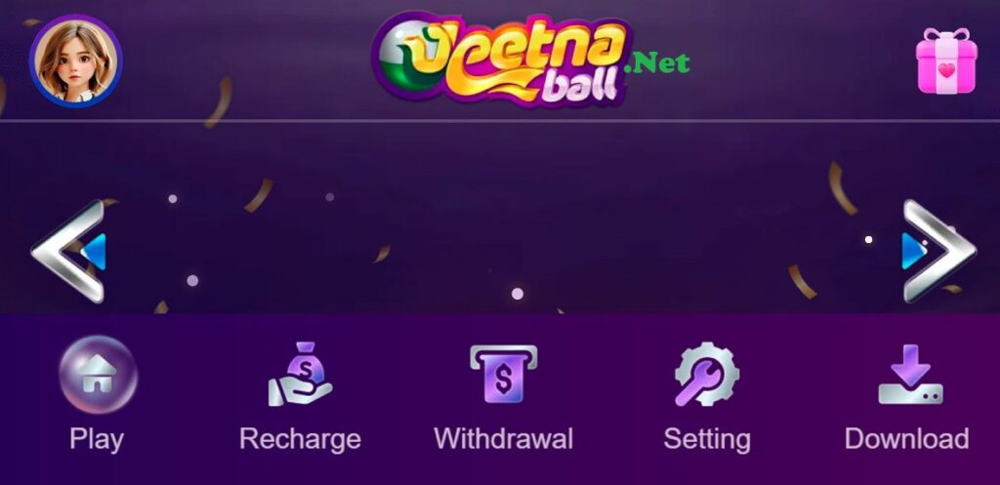Select the Withdrawal tab label

(x=503, y=439)
